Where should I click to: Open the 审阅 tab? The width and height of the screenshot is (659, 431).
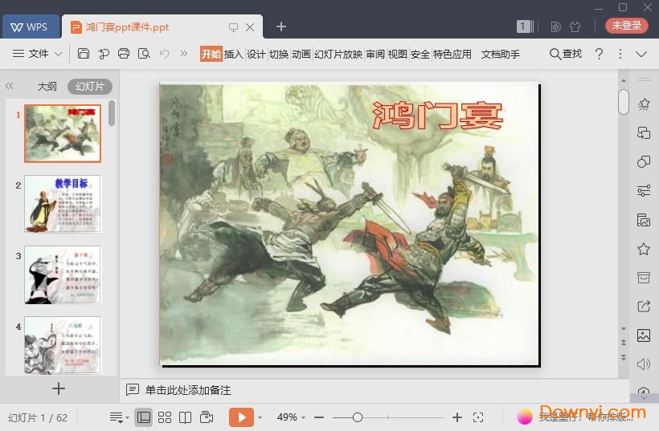[x=375, y=54]
